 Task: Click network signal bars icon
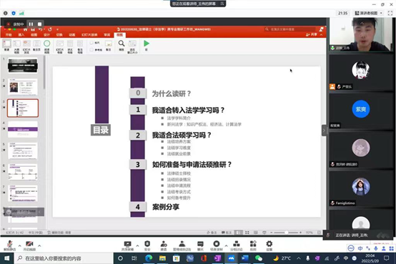coord(21,13)
